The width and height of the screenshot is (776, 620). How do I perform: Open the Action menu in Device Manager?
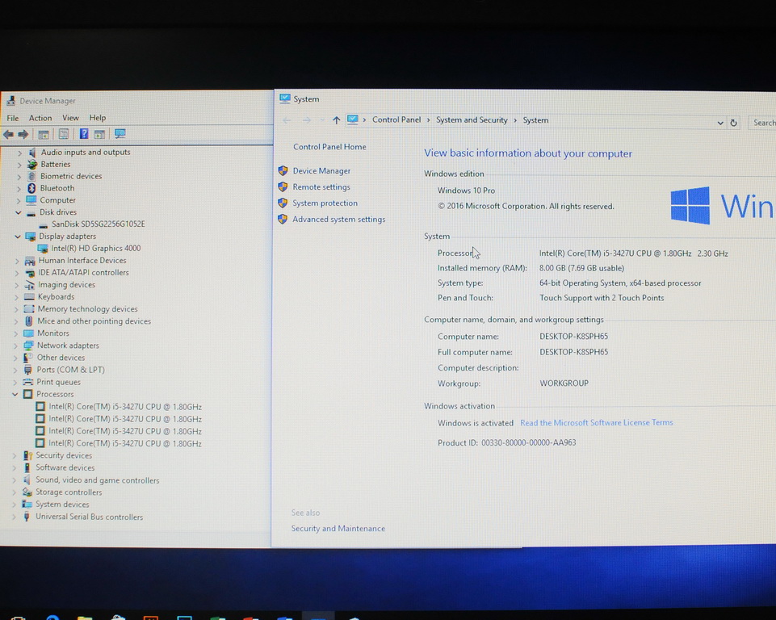point(40,118)
